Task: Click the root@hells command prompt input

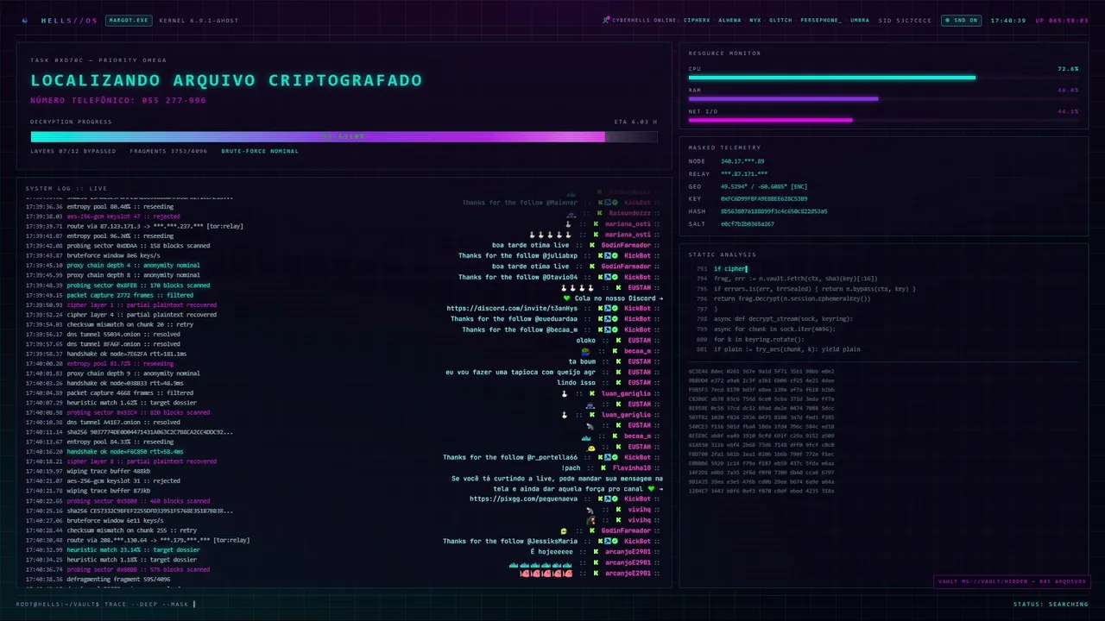Action: click(x=106, y=604)
